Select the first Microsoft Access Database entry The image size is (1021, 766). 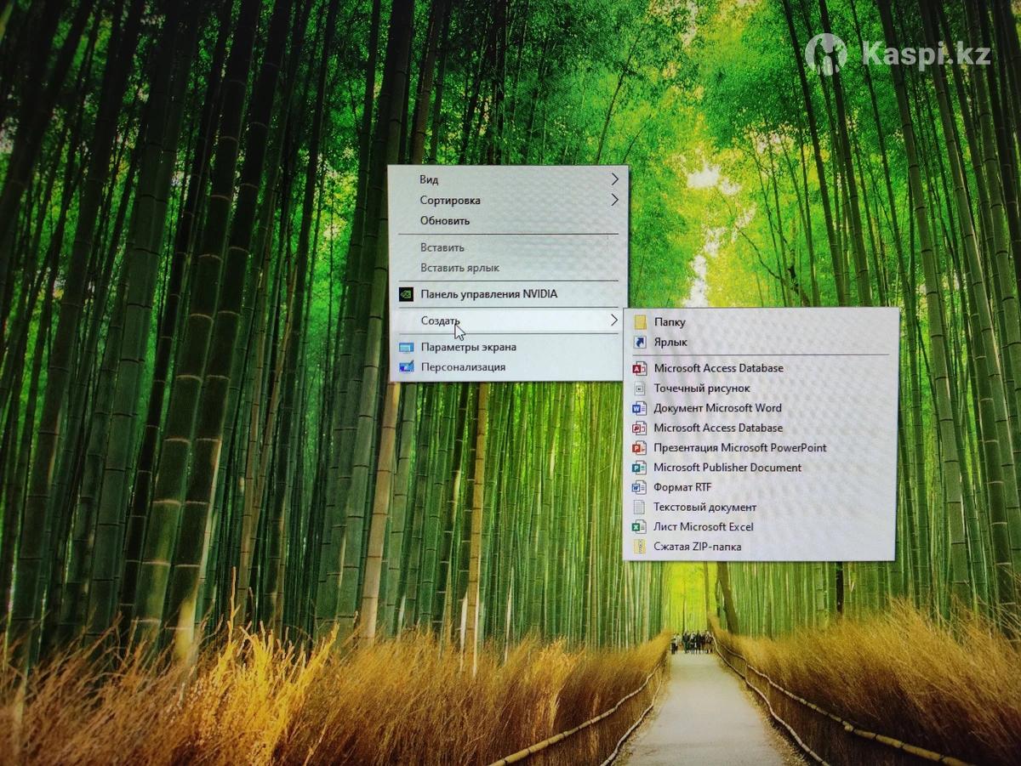[718, 368]
